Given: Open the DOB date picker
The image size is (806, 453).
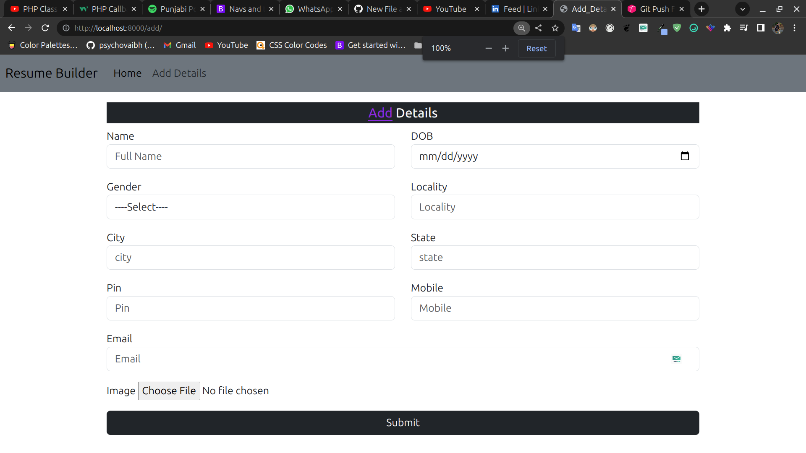Looking at the screenshot, I should (685, 156).
